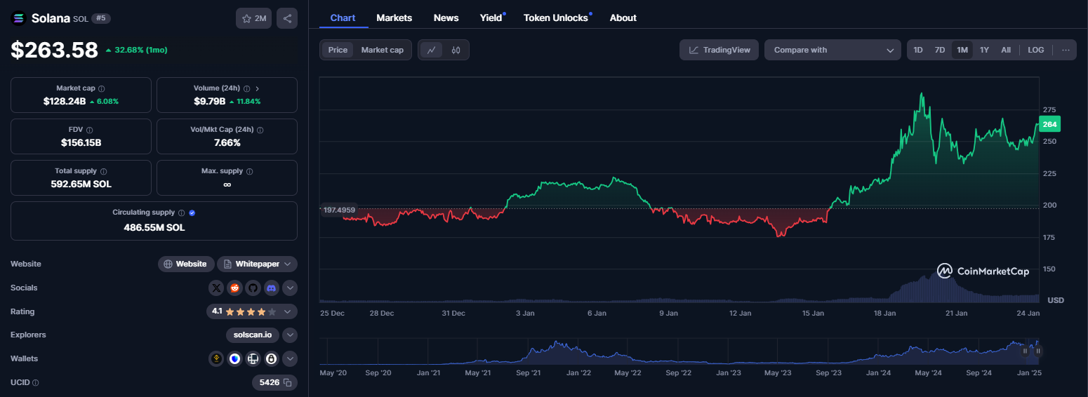Image resolution: width=1088 pixels, height=397 pixels.
Task: Open the chart more options ellipsis
Action: click(x=1066, y=50)
